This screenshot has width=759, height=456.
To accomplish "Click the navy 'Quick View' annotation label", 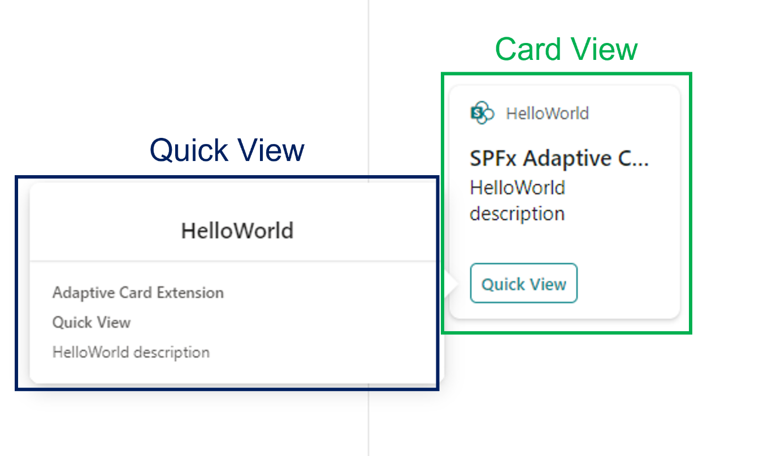I will tap(227, 150).
